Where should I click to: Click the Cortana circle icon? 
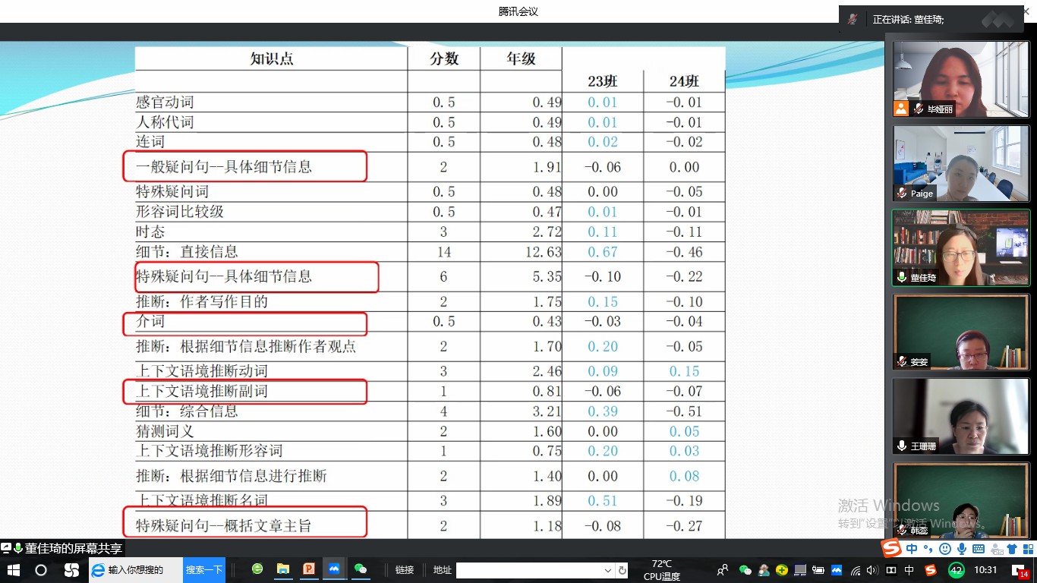(41, 570)
